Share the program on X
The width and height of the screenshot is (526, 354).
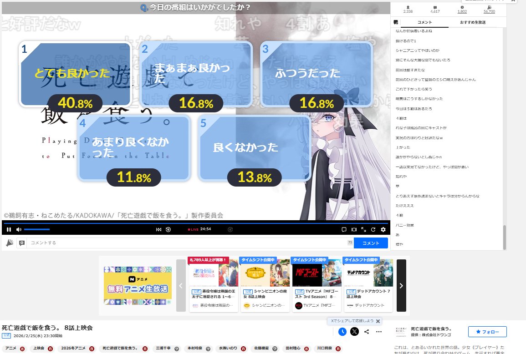point(355,332)
